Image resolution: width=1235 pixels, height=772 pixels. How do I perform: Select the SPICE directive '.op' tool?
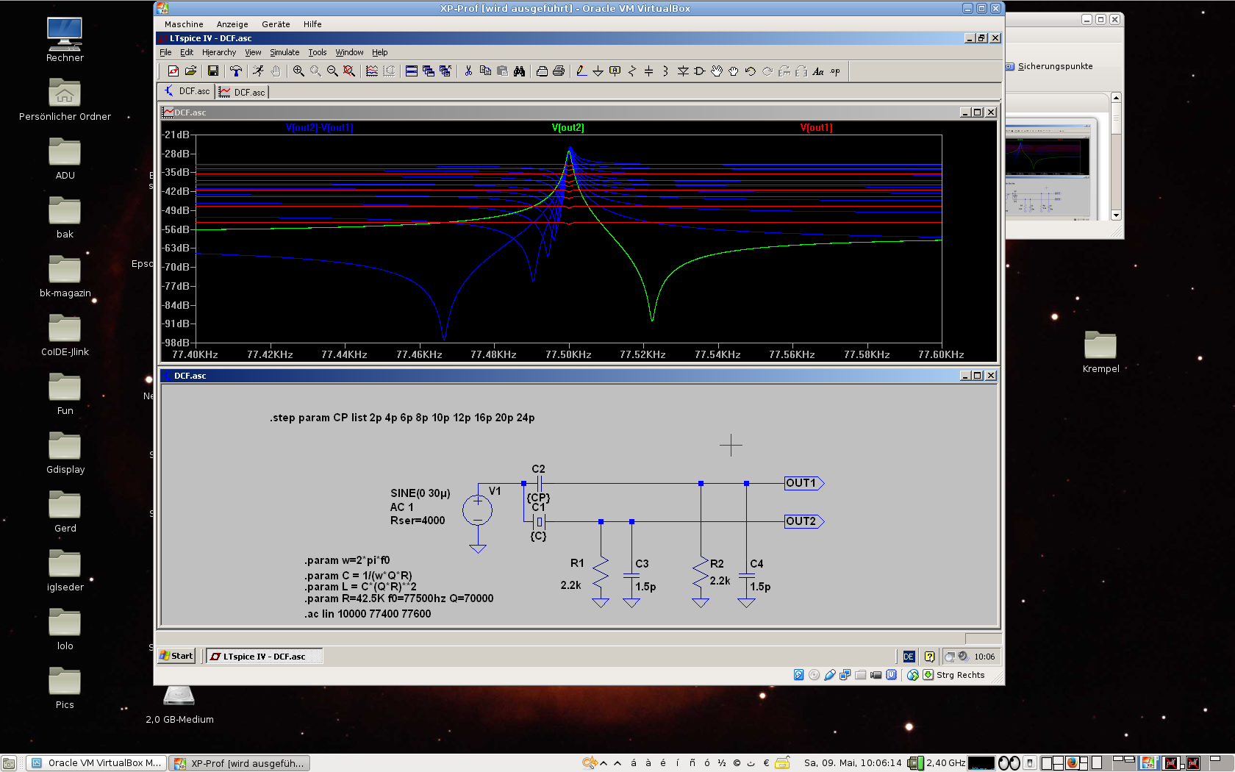[x=835, y=71]
